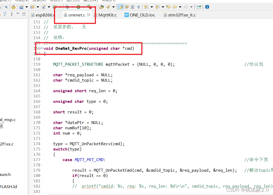Image resolution: width=273 pixels, height=195 pixels.
Task: Open the New C/C++ Project dropdown arrow
Action: pos(27,7)
